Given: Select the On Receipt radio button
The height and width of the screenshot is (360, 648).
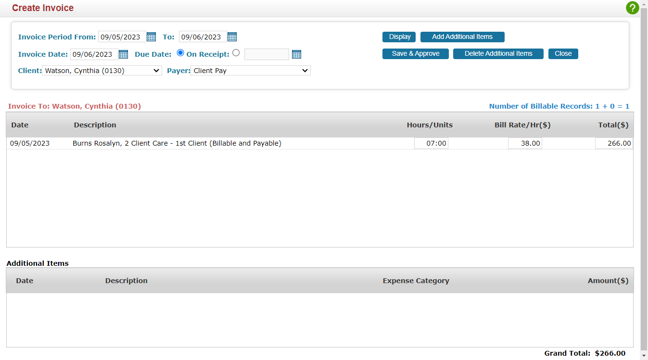Looking at the screenshot, I should point(180,53).
